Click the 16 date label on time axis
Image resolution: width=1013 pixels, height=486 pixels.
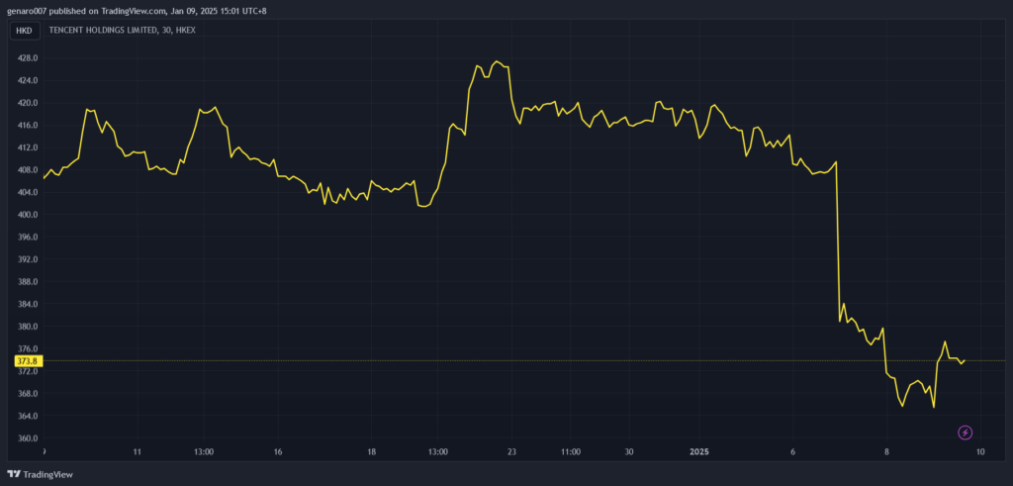click(x=280, y=451)
